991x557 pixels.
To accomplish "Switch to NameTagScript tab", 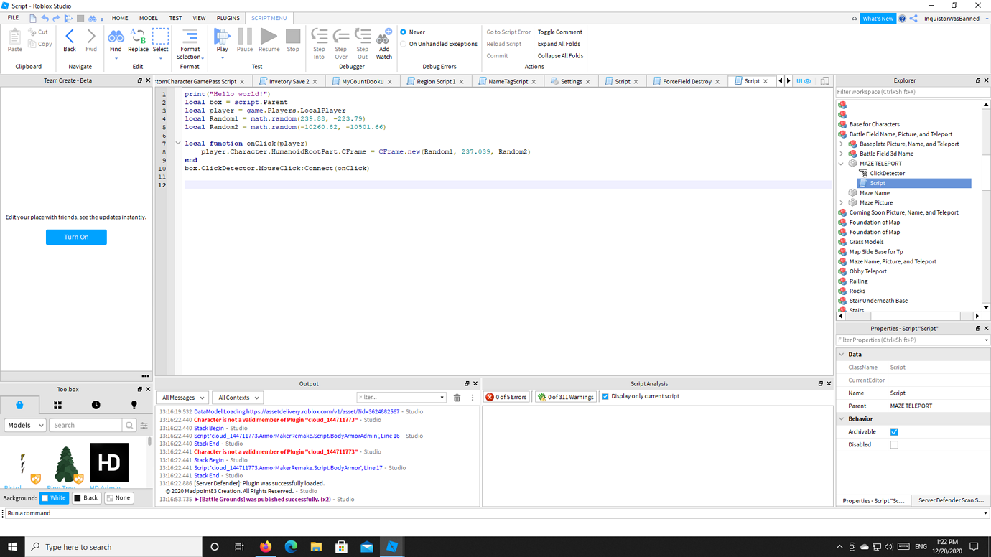I will point(507,81).
